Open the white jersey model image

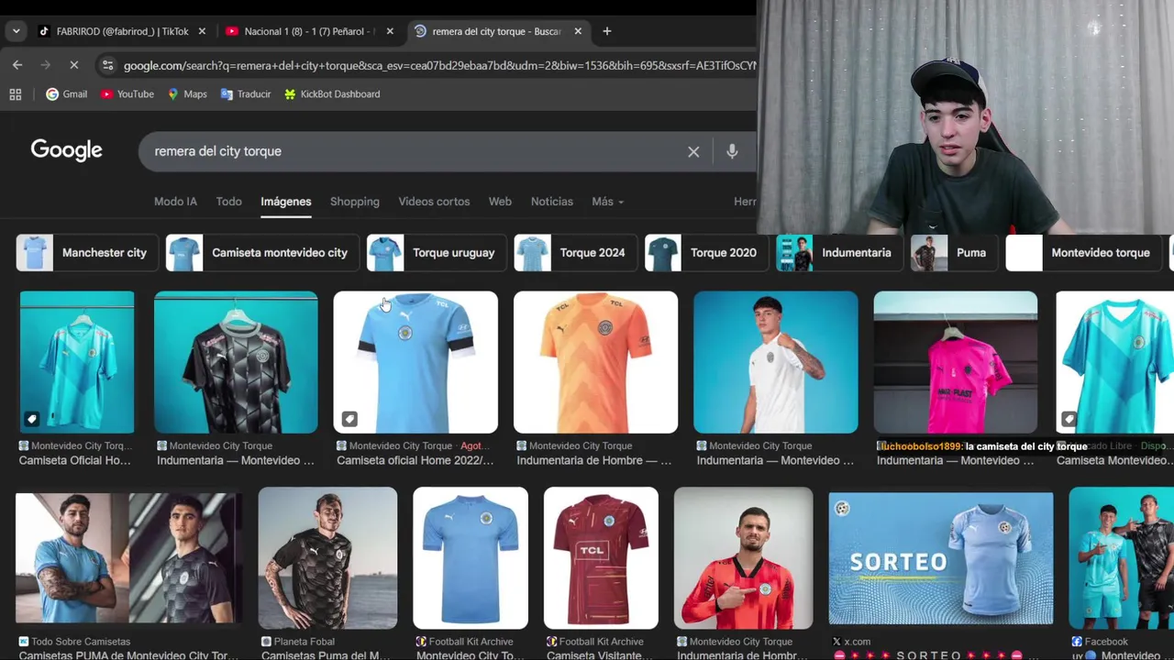pyautogui.click(x=775, y=362)
